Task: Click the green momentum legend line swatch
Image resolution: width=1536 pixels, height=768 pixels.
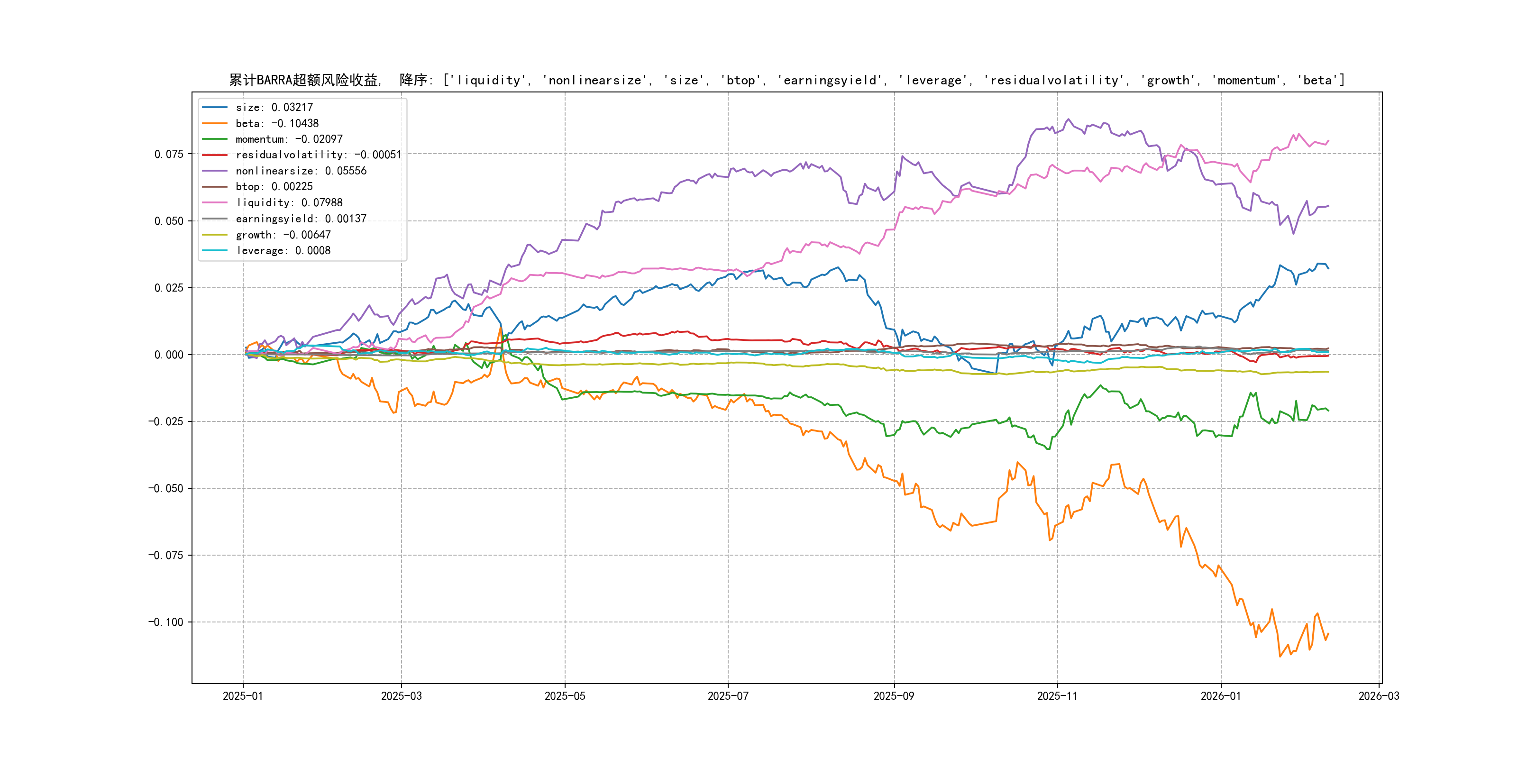Action: coord(215,139)
